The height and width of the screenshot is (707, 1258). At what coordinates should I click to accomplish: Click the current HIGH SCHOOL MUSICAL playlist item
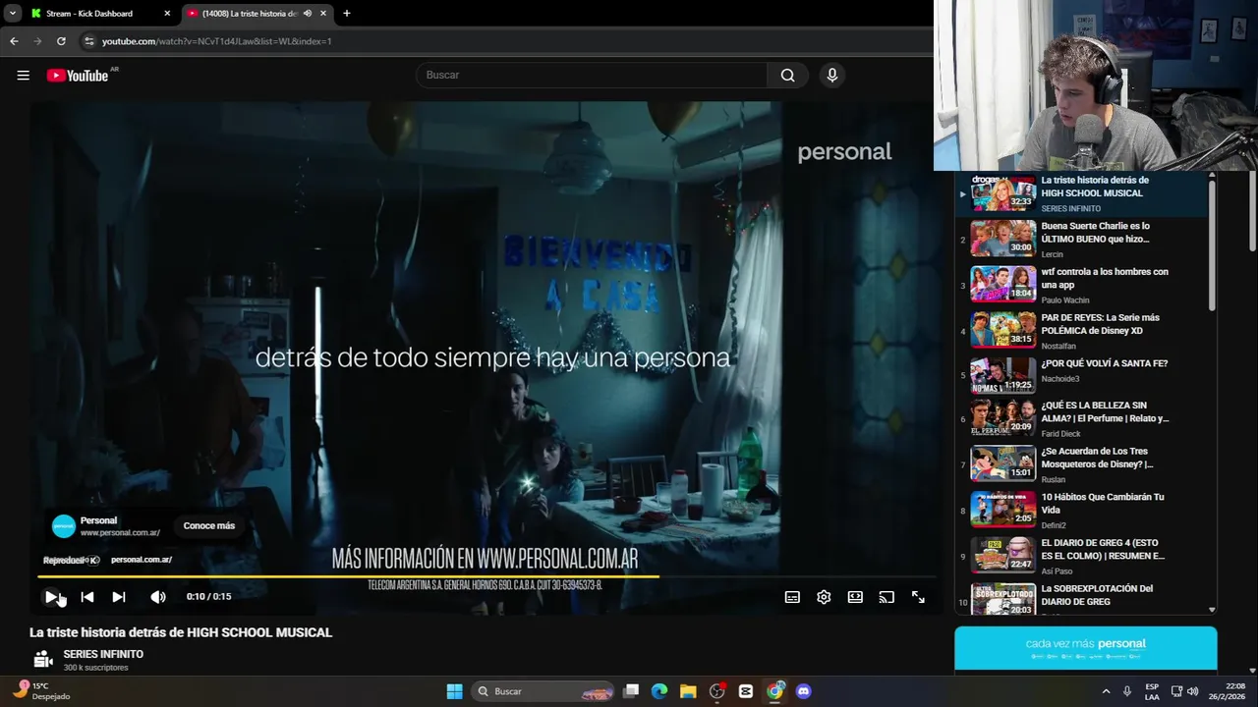[x=1082, y=193]
